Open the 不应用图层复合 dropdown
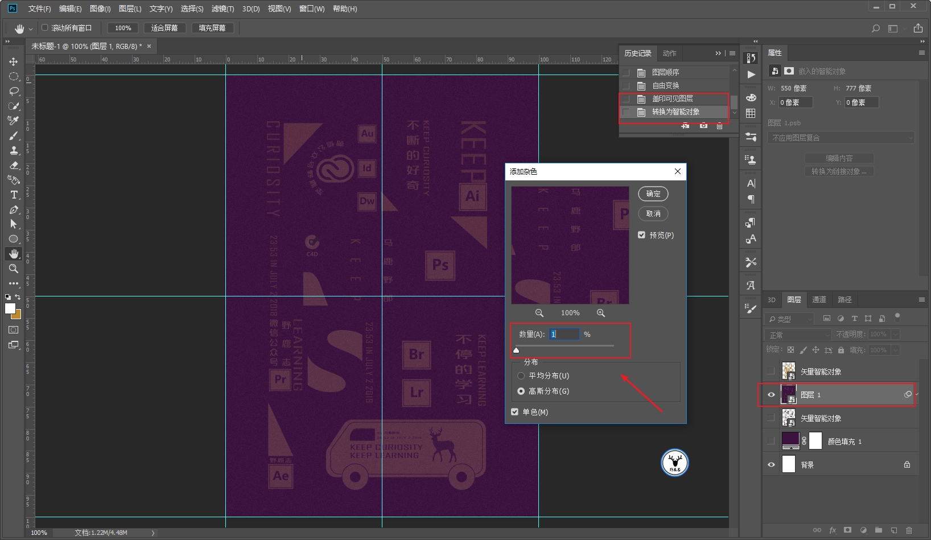931x540 pixels. pyautogui.click(x=841, y=138)
